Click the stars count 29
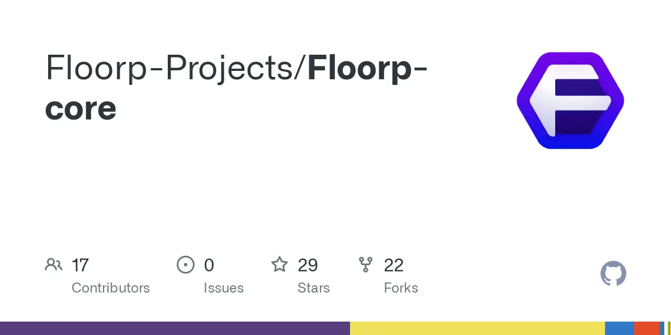Screen dimensions: 671x335 [308, 265]
